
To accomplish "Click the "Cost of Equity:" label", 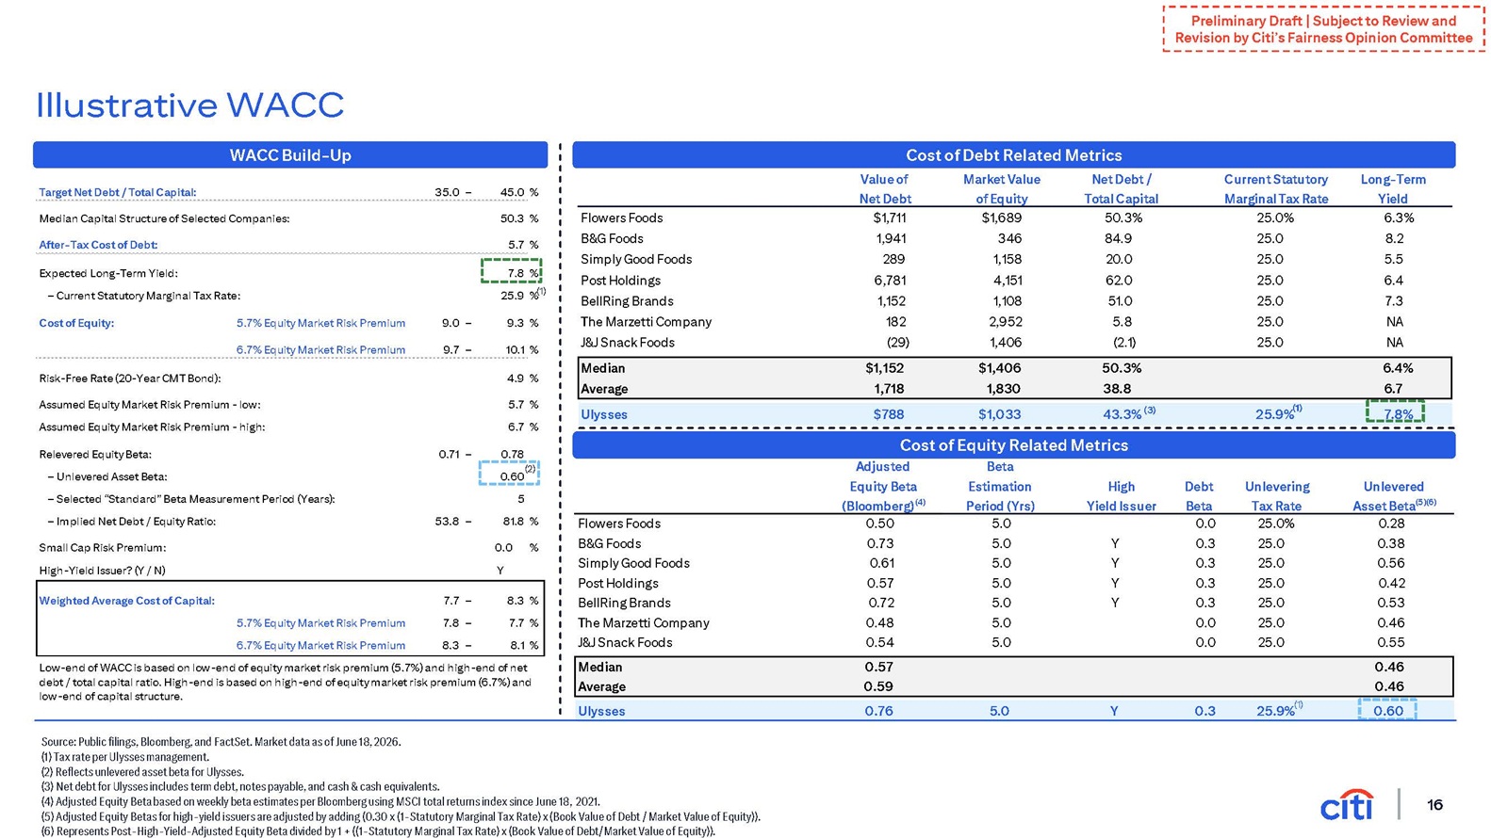I will tap(76, 323).
